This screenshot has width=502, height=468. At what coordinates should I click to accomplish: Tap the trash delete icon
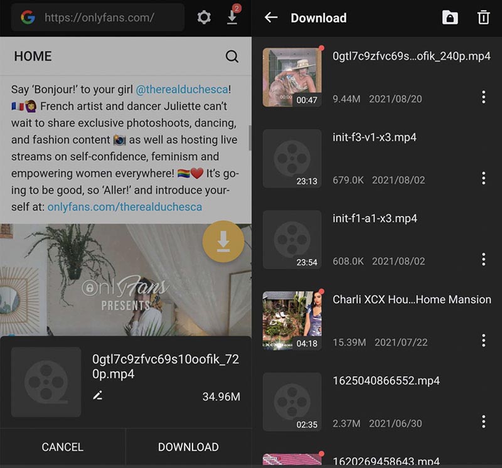(483, 18)
